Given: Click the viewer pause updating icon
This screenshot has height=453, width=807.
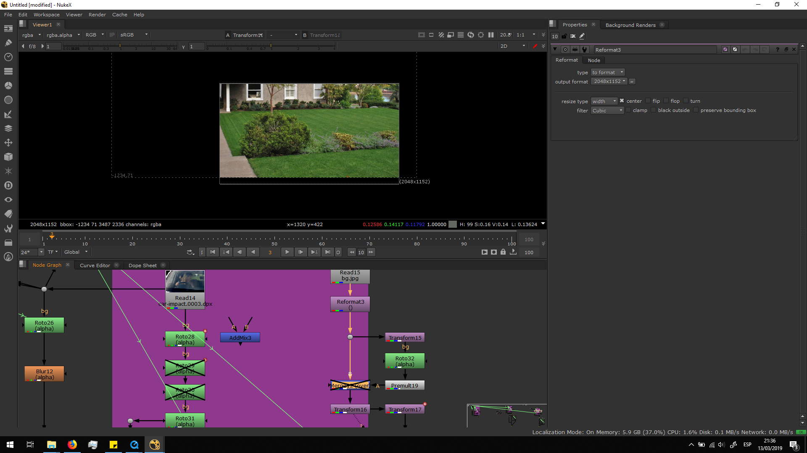Looking at the screenshot, I should pyautogui.click(x=491, y=35).
